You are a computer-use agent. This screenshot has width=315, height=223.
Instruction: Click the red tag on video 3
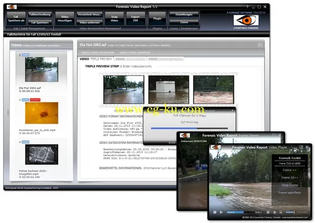pos(35,100)
